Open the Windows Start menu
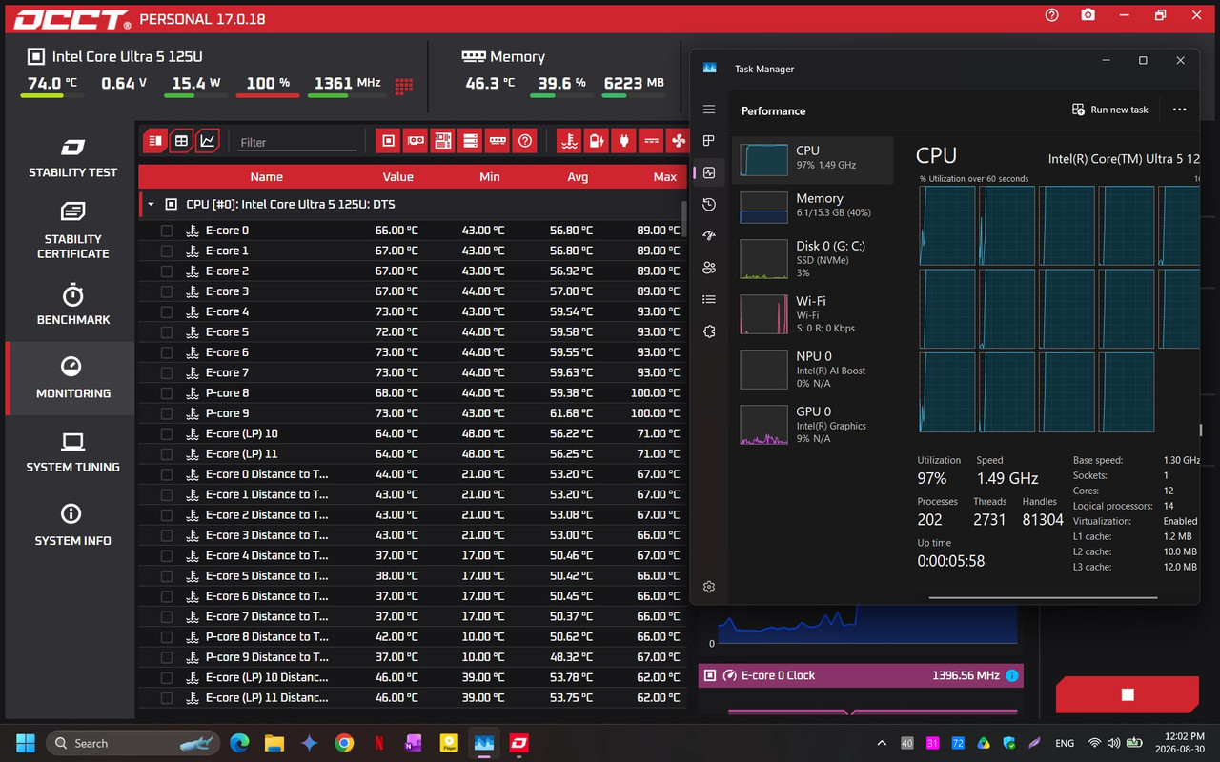The width and height of the screenshot is (1220, 762). click(26, 743)
